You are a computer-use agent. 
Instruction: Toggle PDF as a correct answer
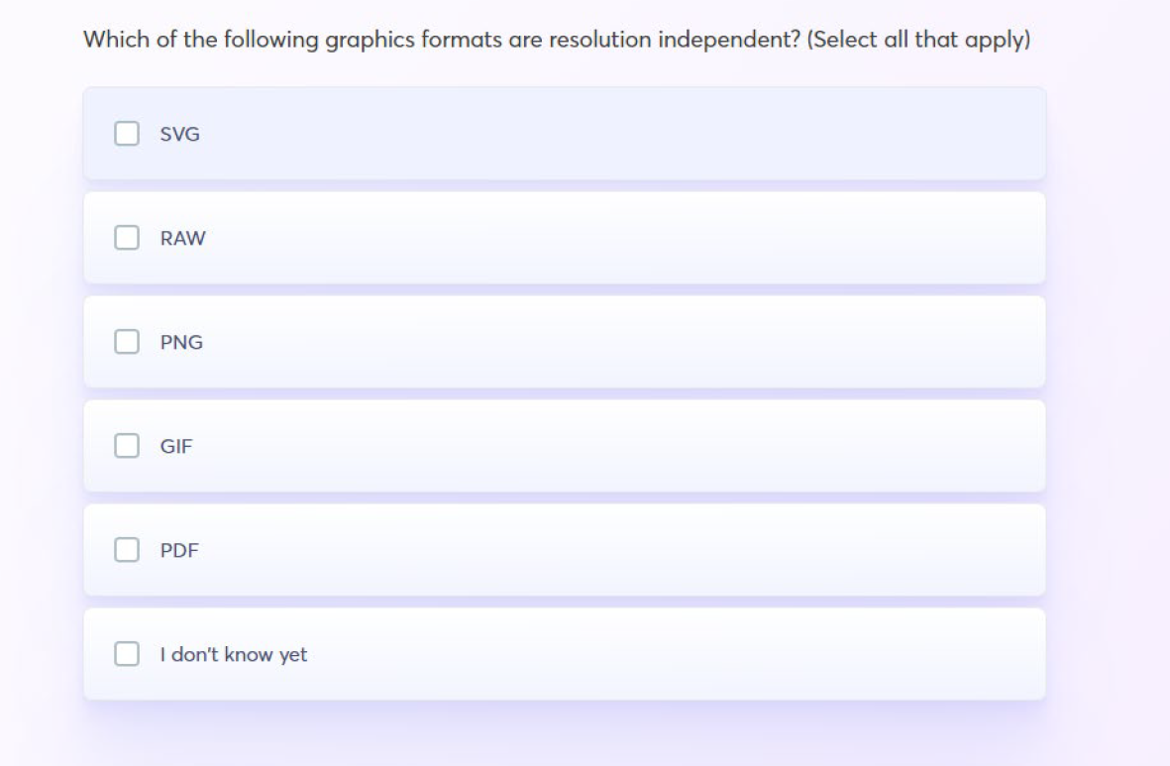pyautogui.click(x=126, y=550)
